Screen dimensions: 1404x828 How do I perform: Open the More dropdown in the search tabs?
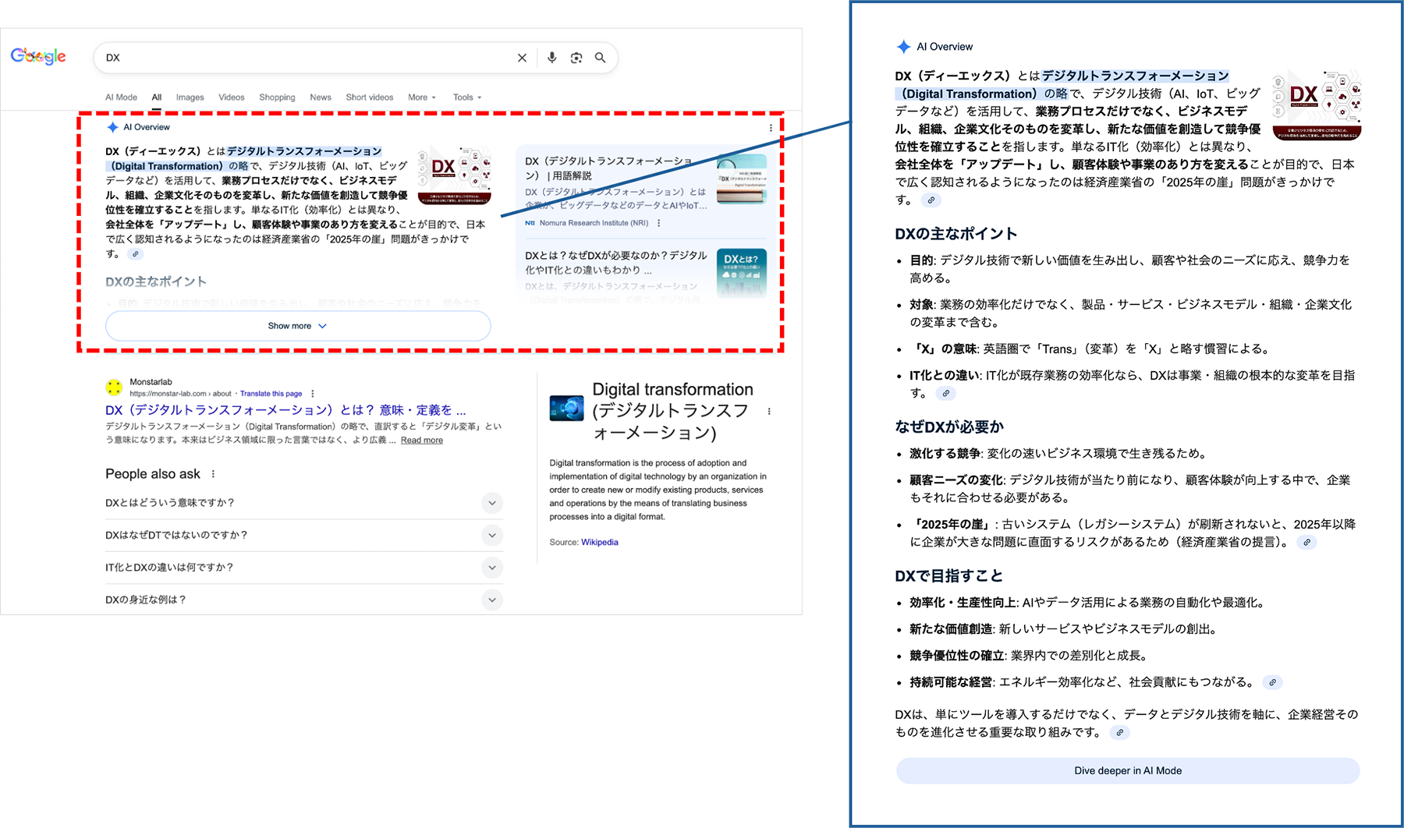pos(421,97)
